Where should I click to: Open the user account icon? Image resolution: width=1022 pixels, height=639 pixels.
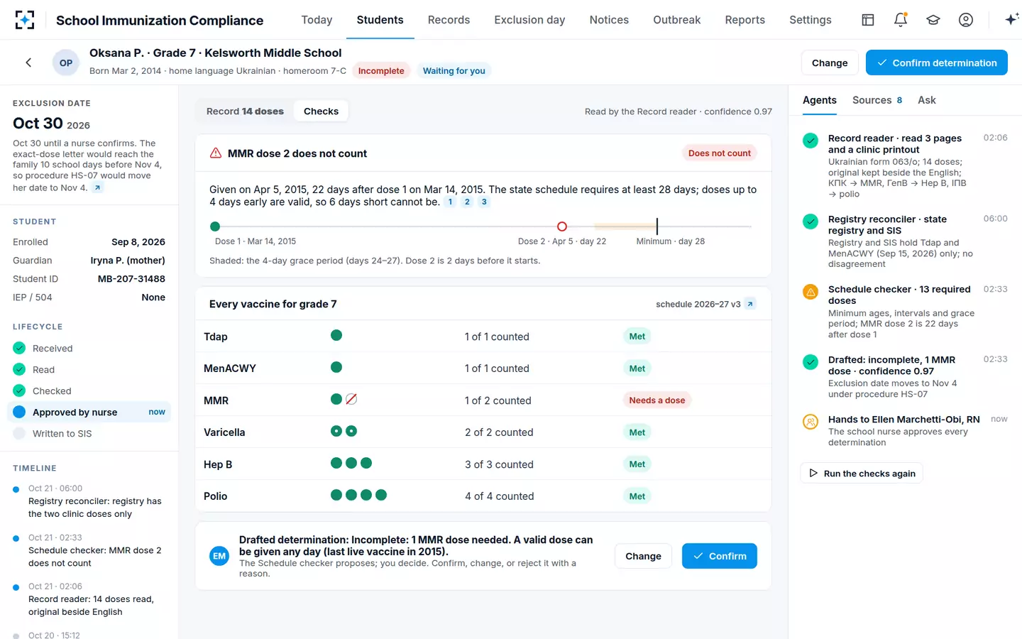click(966, 20)
